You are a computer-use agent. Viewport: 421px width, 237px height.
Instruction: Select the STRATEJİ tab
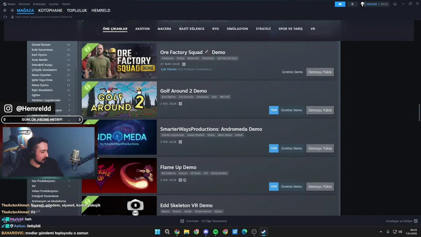tap(263, 29)
